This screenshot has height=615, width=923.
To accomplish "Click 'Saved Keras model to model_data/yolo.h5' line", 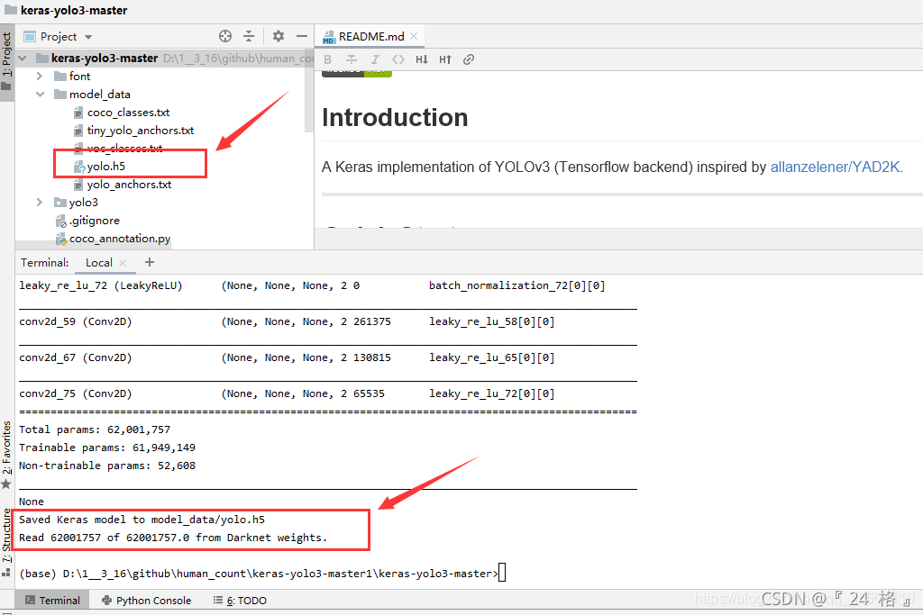I will (142, 520).
